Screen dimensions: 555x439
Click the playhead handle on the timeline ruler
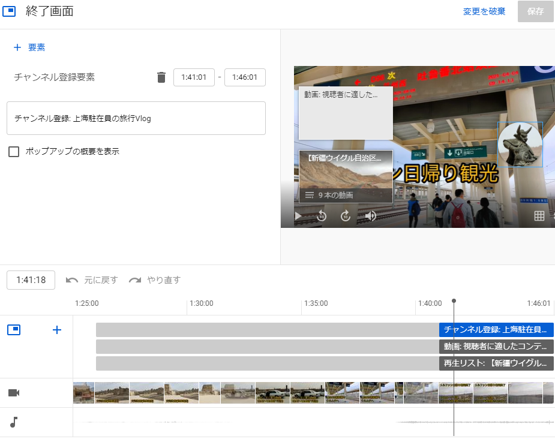(454, 301)
